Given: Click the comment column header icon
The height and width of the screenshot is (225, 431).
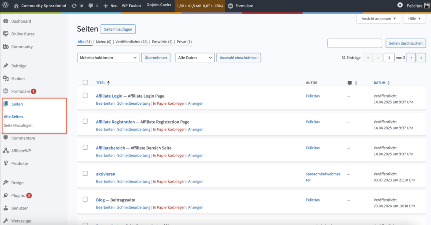Looking at the screenshot, I should click(350, 83).
